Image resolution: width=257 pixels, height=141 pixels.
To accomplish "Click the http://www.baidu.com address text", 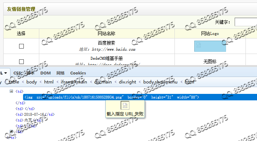I will (114, 49).
